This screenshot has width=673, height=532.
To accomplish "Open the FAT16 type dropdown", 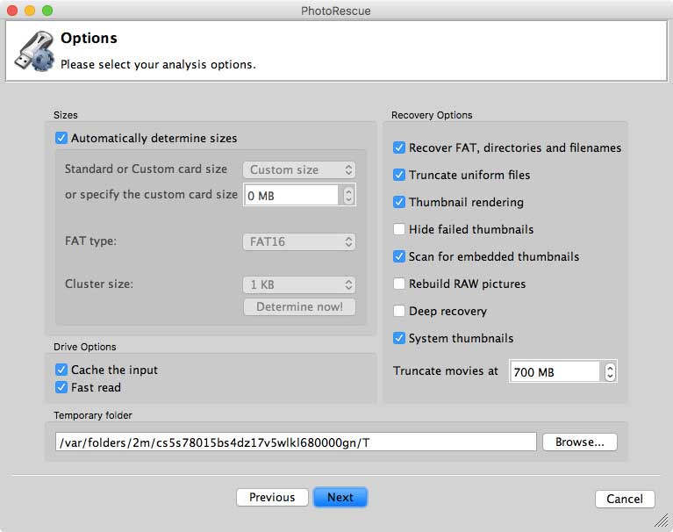I will click(x=299, y=241).
